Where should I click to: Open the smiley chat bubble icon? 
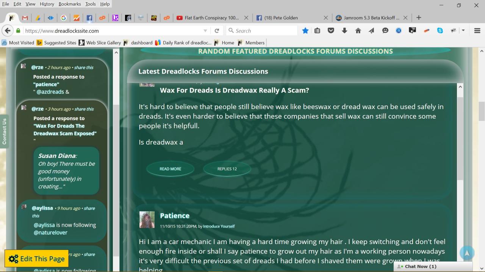click(x=385, y=31)
